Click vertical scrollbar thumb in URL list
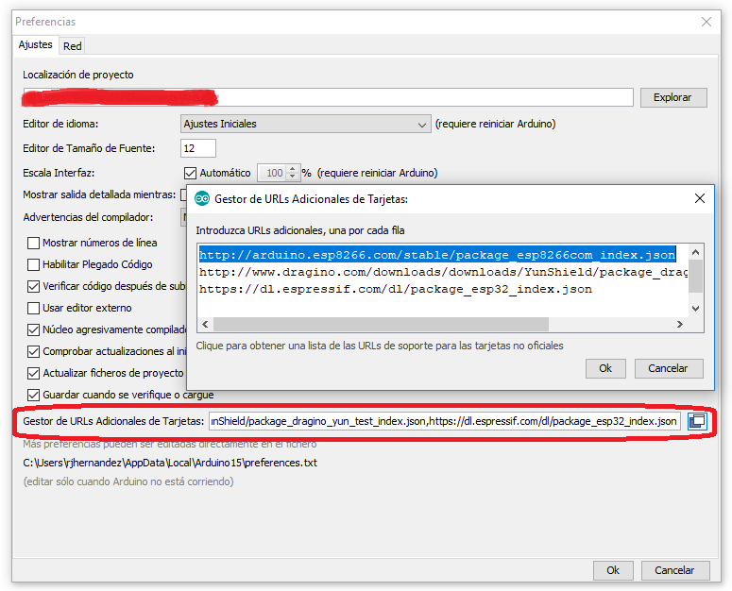This screenshot has width=732, height=591. [695, 276]
